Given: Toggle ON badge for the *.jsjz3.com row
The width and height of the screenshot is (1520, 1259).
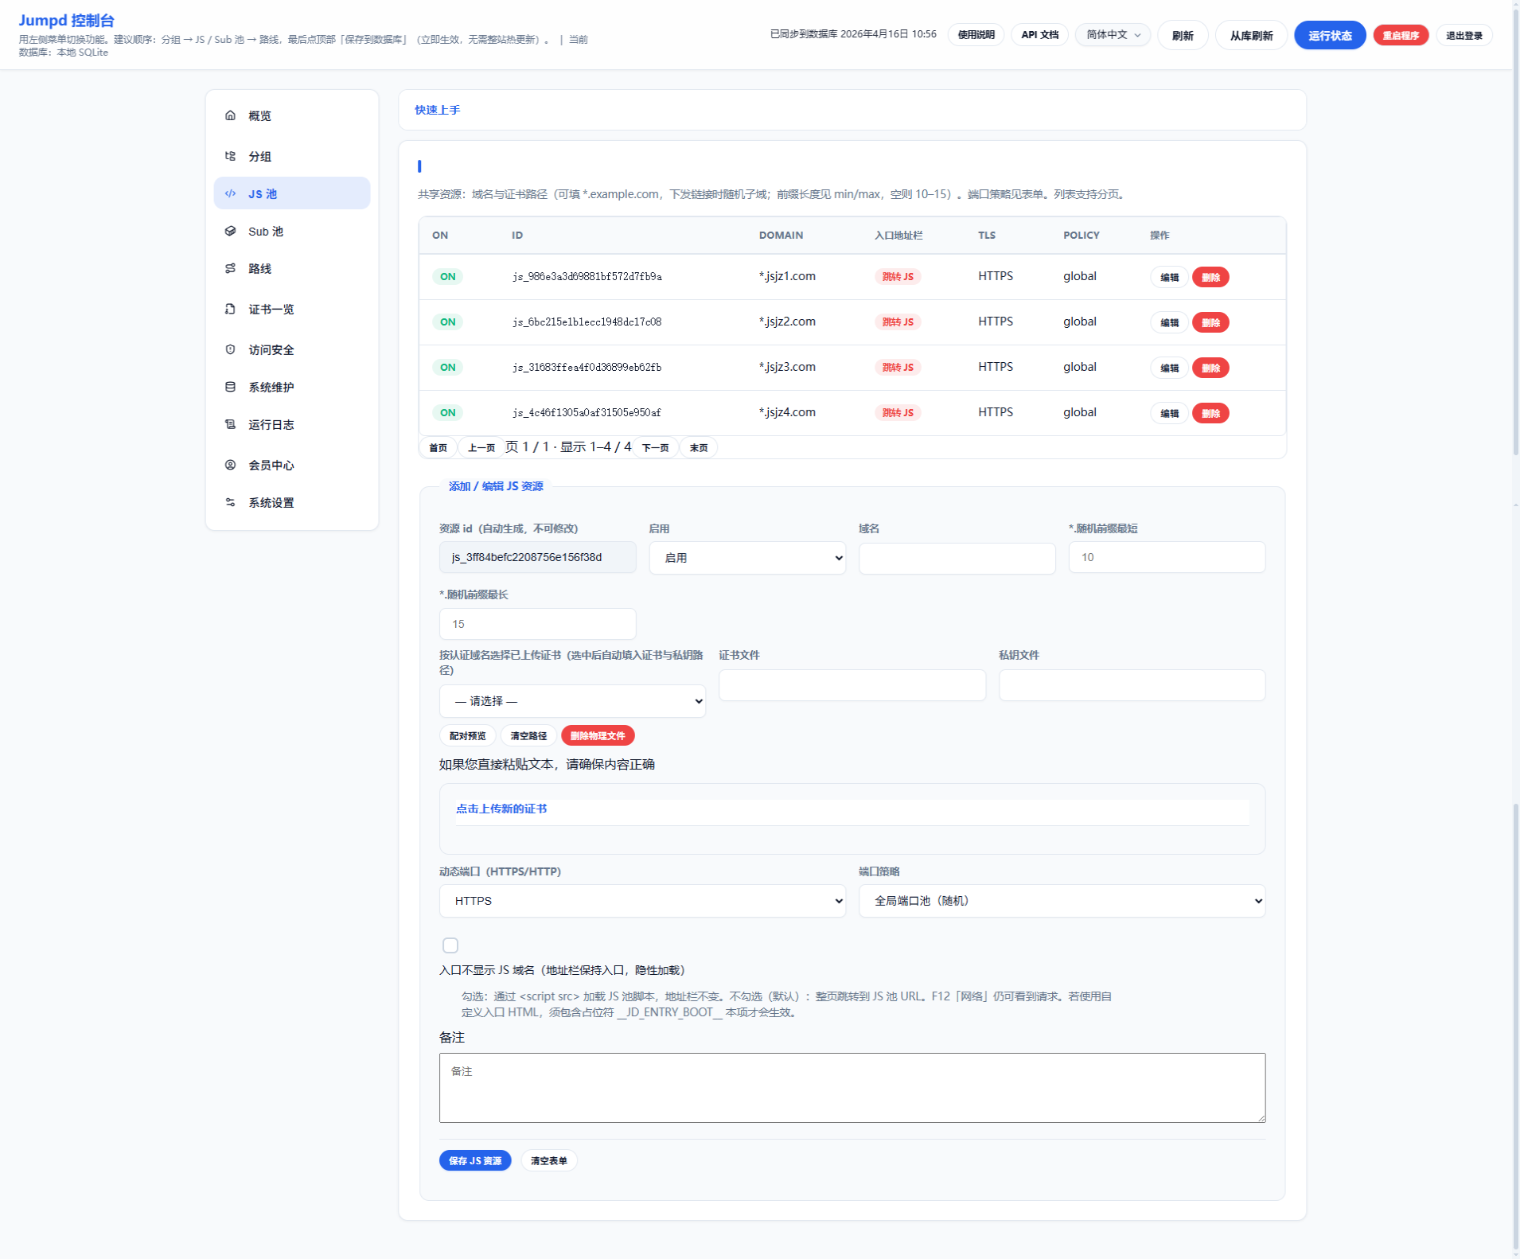Looking at the screenshot, I should tap(448, 368).
